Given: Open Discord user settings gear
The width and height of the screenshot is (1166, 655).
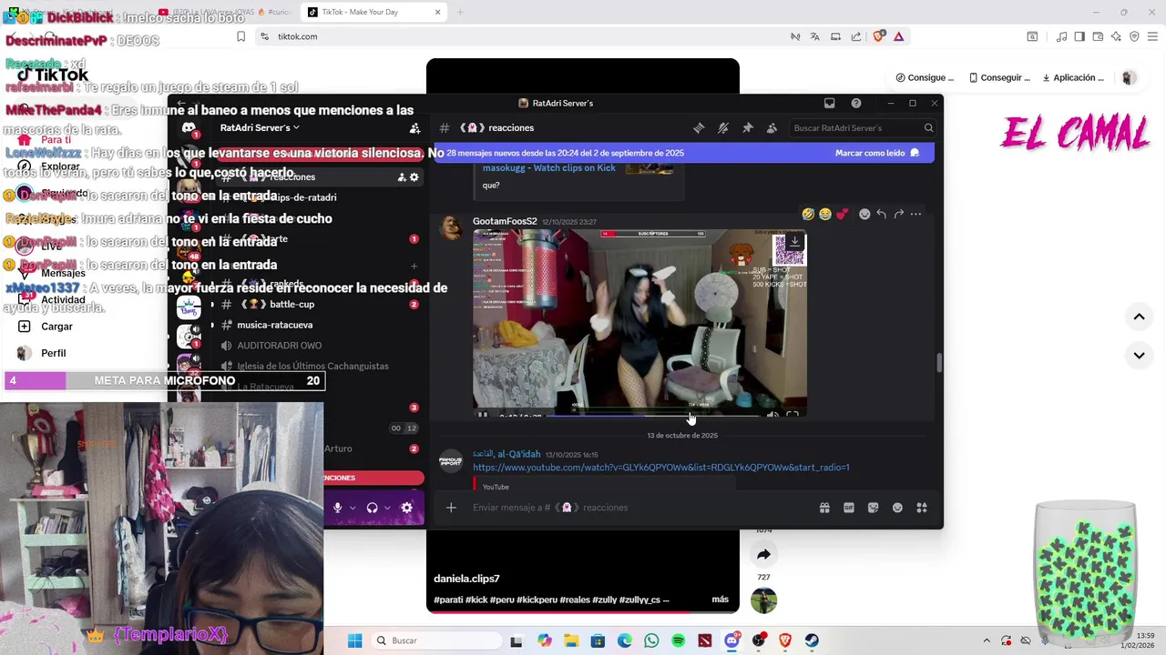Looking at the screenshot, I should (x=407, y=508).
